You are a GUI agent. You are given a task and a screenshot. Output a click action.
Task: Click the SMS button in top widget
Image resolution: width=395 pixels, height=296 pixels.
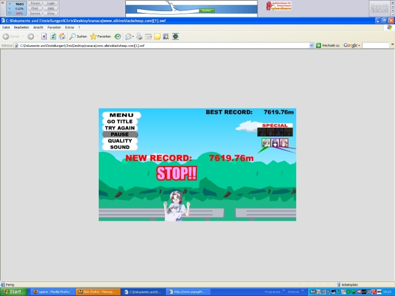pyautogui.click(x=51, y=8)
